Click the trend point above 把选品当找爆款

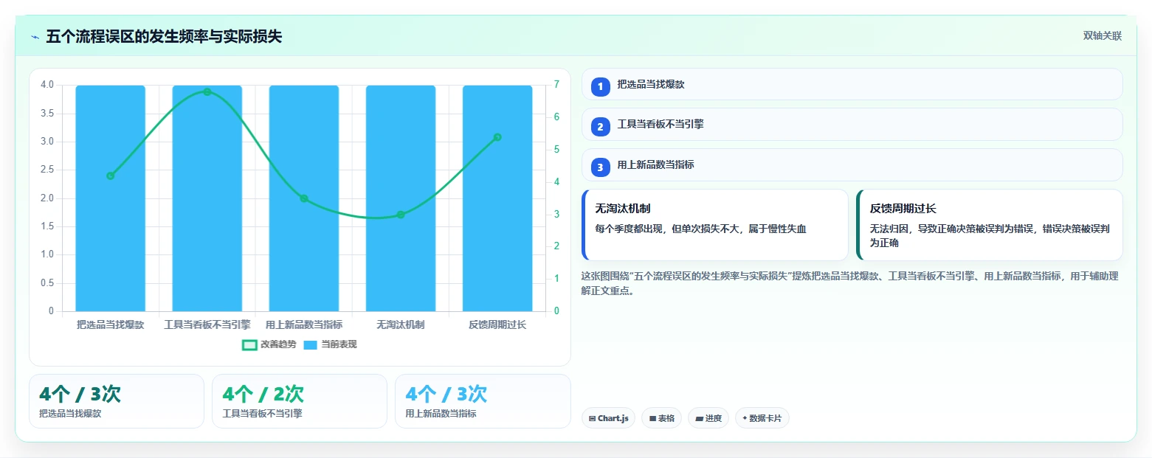[x=110, y=176]
